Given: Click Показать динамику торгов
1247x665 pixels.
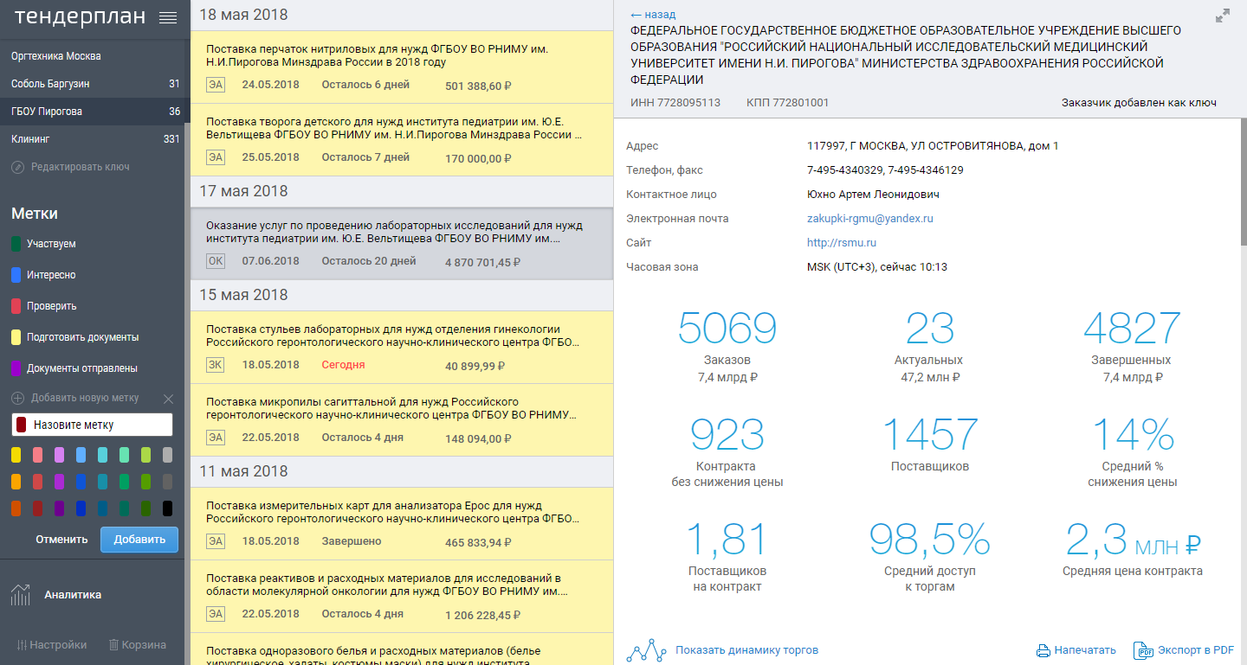Looking at the screenshot, I should coord(746,650).
